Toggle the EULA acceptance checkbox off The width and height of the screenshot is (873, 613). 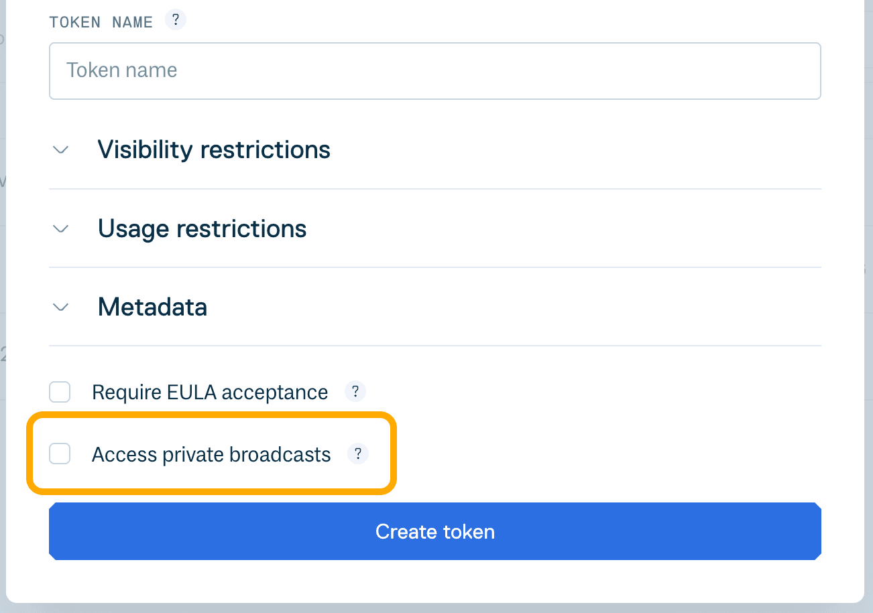tap(60, 391)
